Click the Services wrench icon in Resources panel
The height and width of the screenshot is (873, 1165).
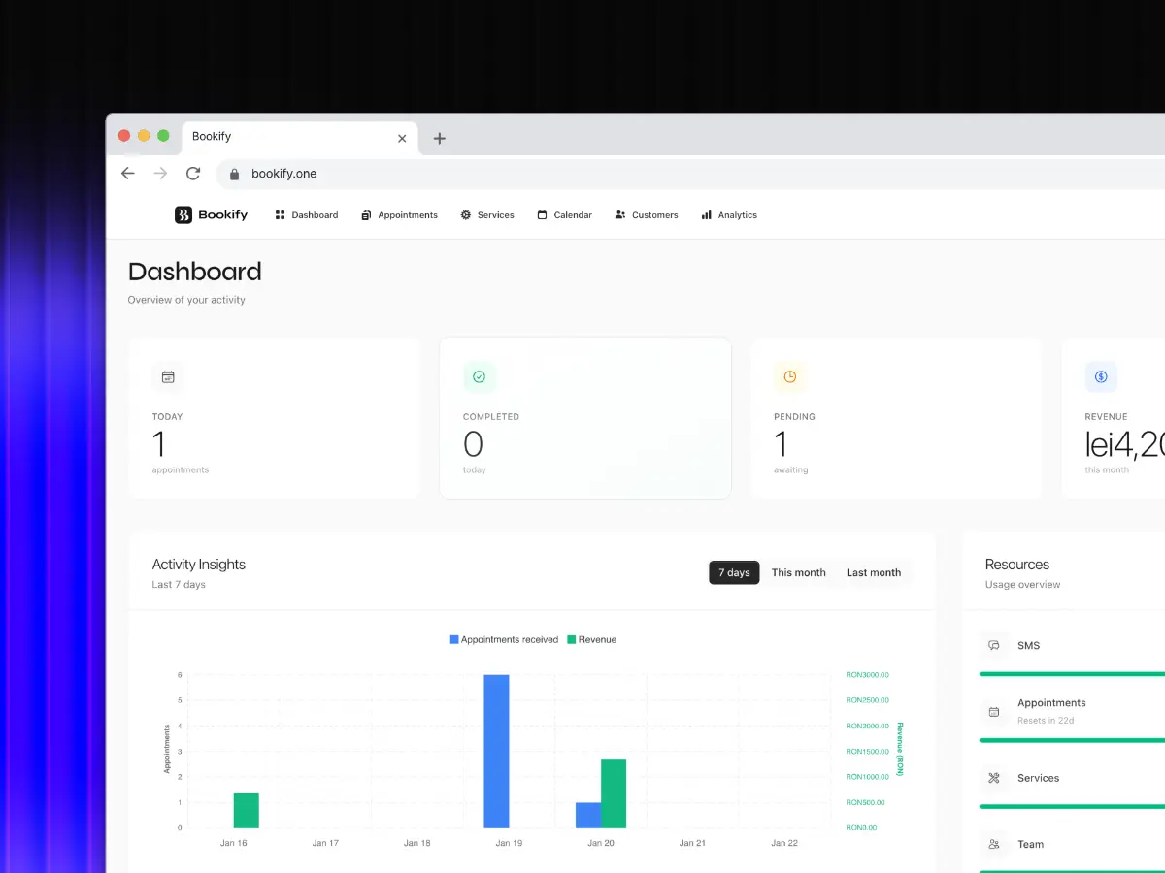(993, 777)
